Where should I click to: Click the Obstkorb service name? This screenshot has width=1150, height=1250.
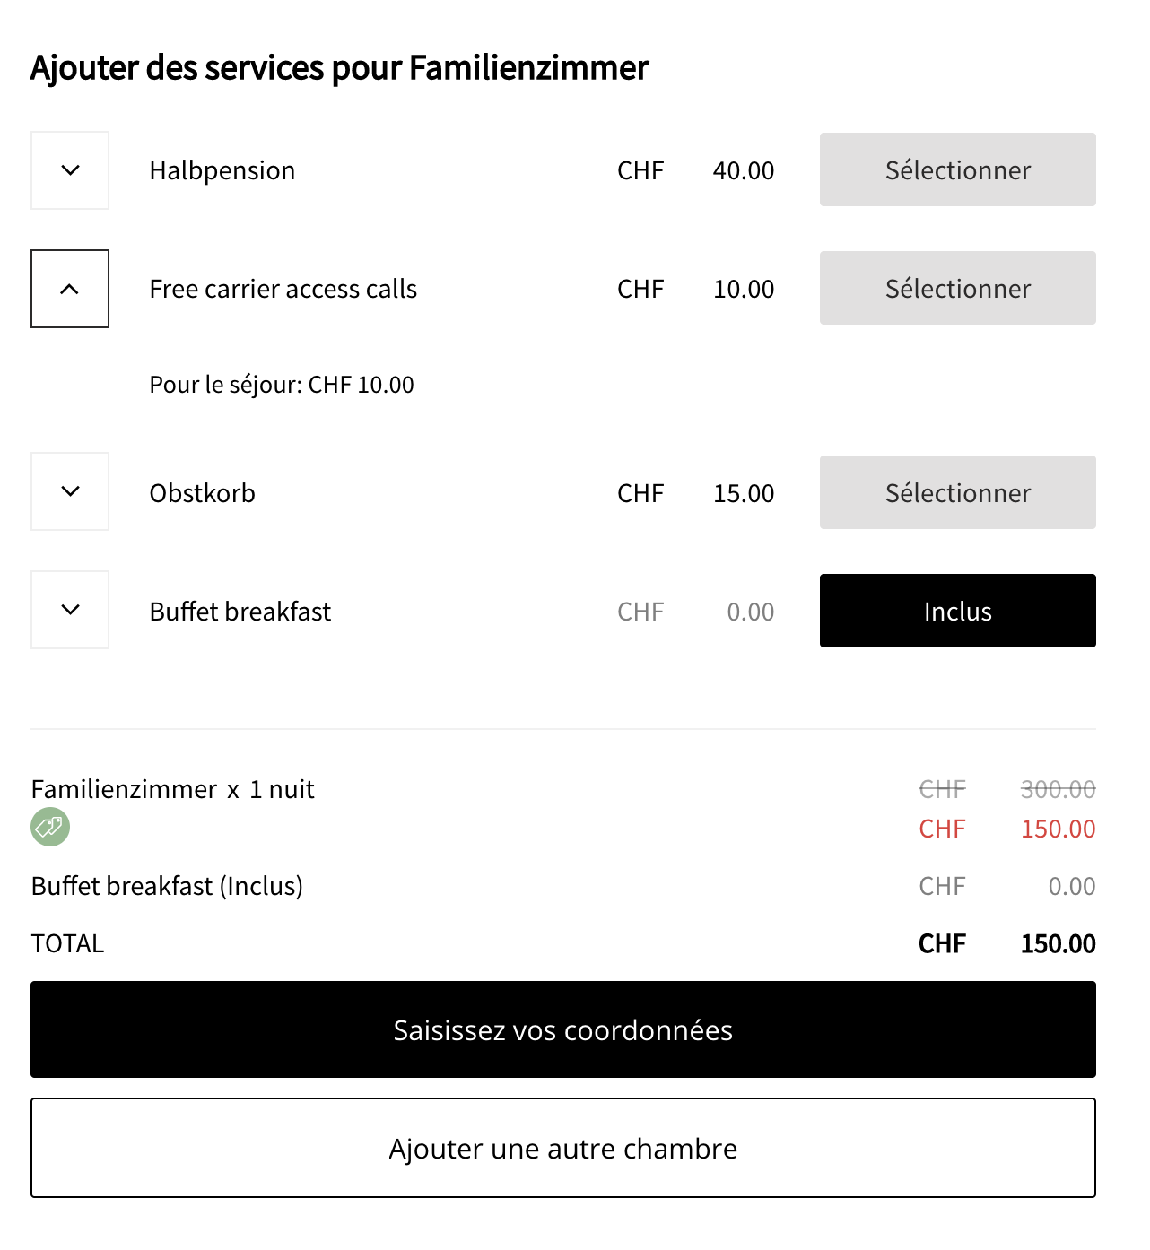coord(202,493)
